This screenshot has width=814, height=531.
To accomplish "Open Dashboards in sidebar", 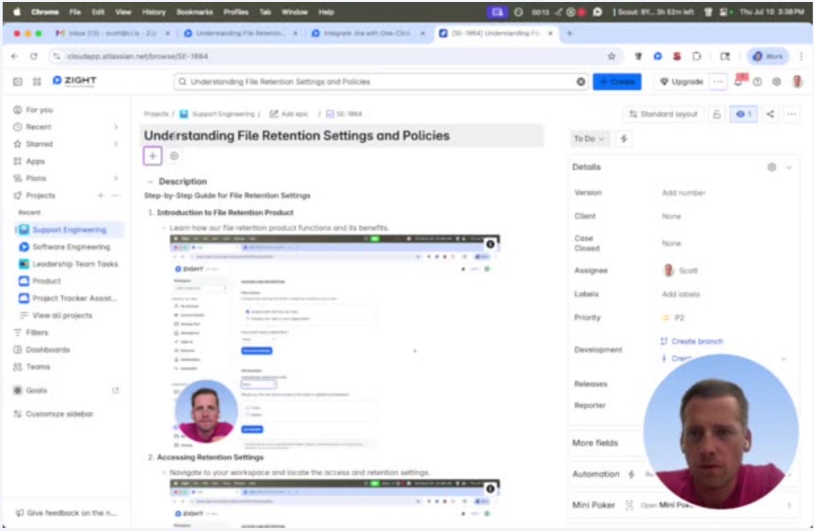I will click(x=48, y=350).
